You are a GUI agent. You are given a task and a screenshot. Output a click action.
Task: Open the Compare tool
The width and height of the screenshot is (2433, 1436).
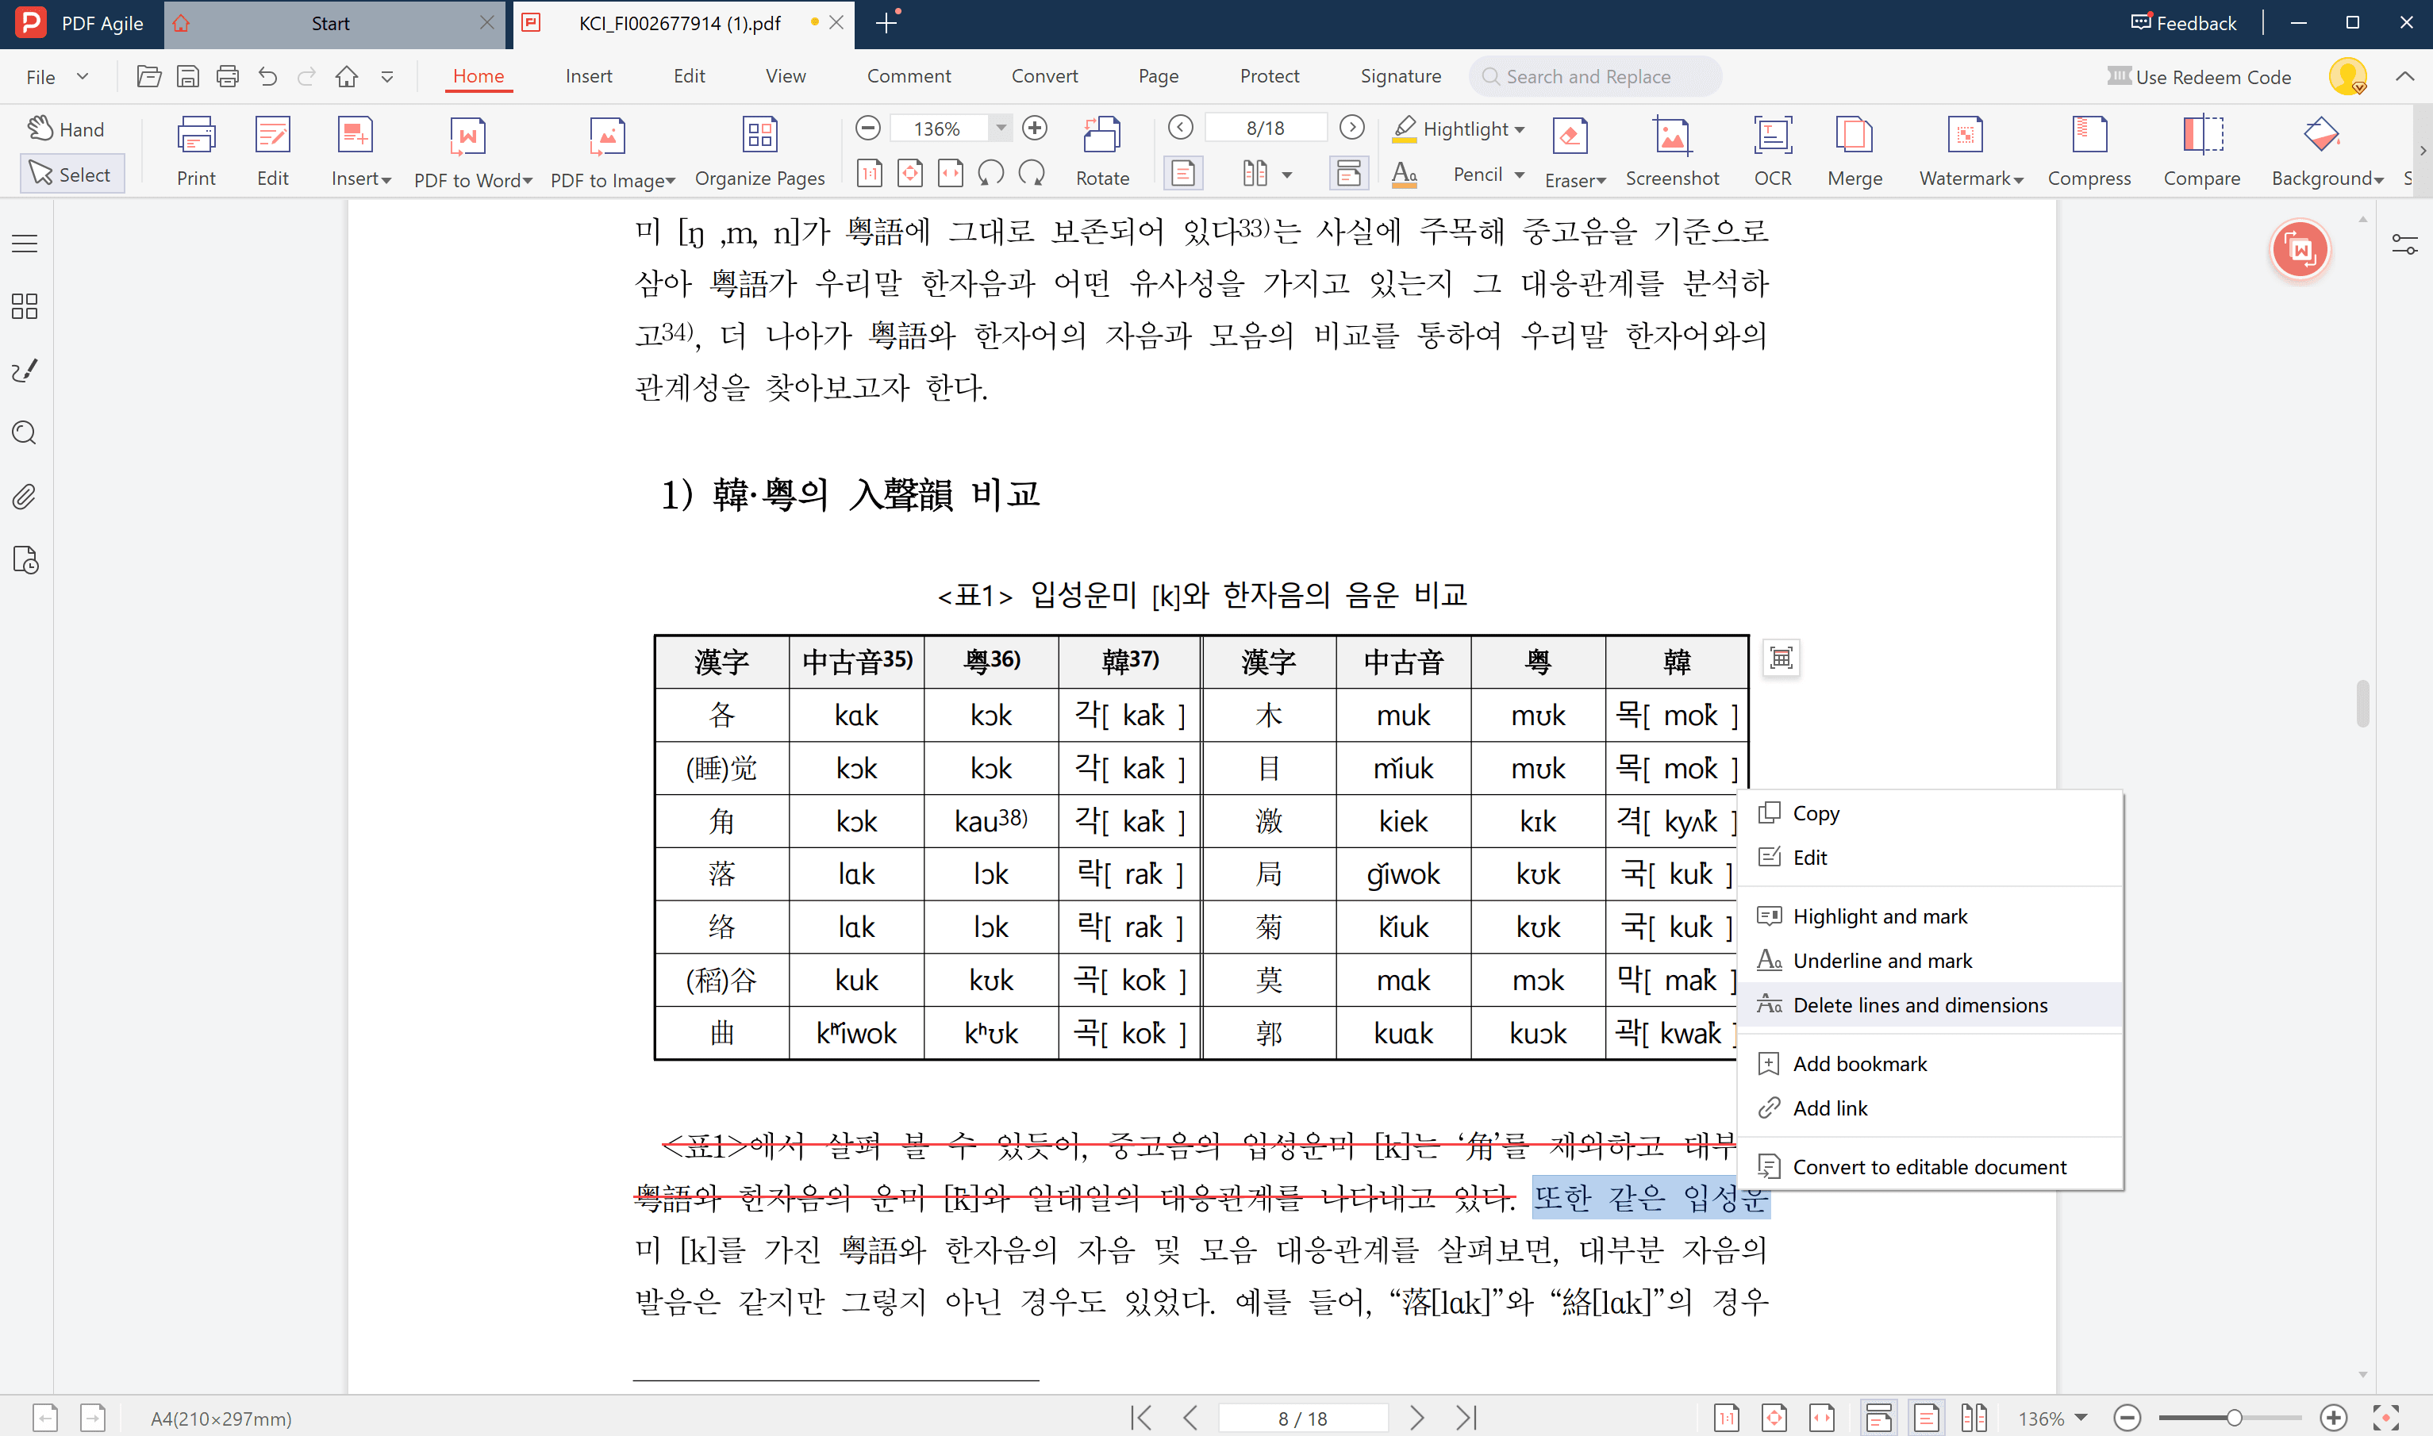point(2202,152)
